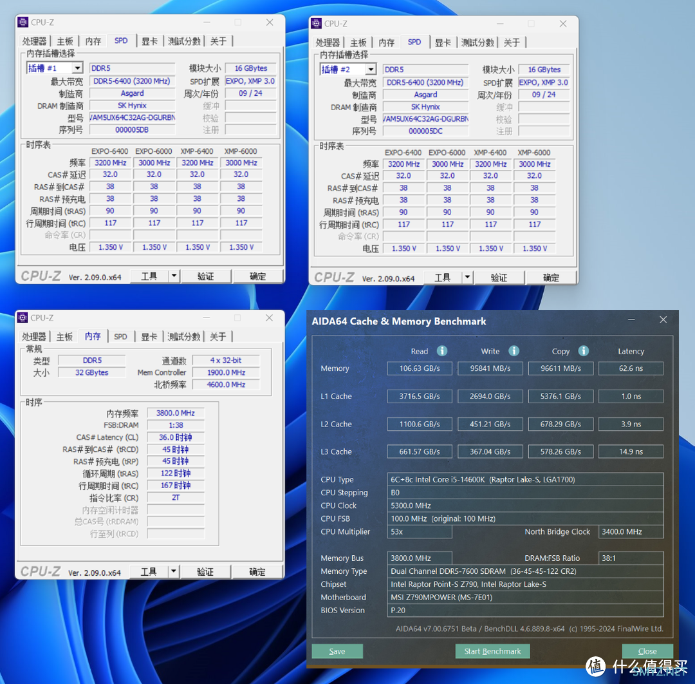Click CAS# Latency value 36.0 时钟
This screenshot has width=695, height=684.
coord(176,437)
